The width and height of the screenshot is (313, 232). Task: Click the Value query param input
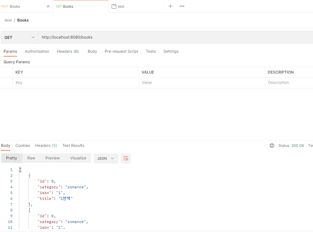[x=202, y=83]
